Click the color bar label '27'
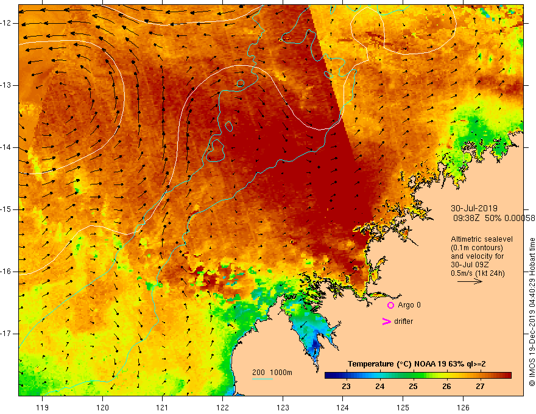Image resolution: width=536 pixels, height=414 pixels. 480,387
